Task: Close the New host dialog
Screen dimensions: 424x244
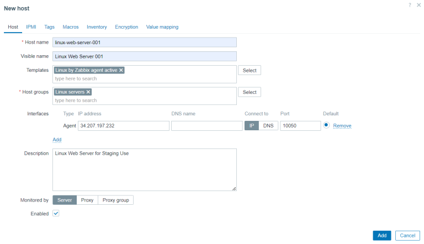Action: [418, 5]
